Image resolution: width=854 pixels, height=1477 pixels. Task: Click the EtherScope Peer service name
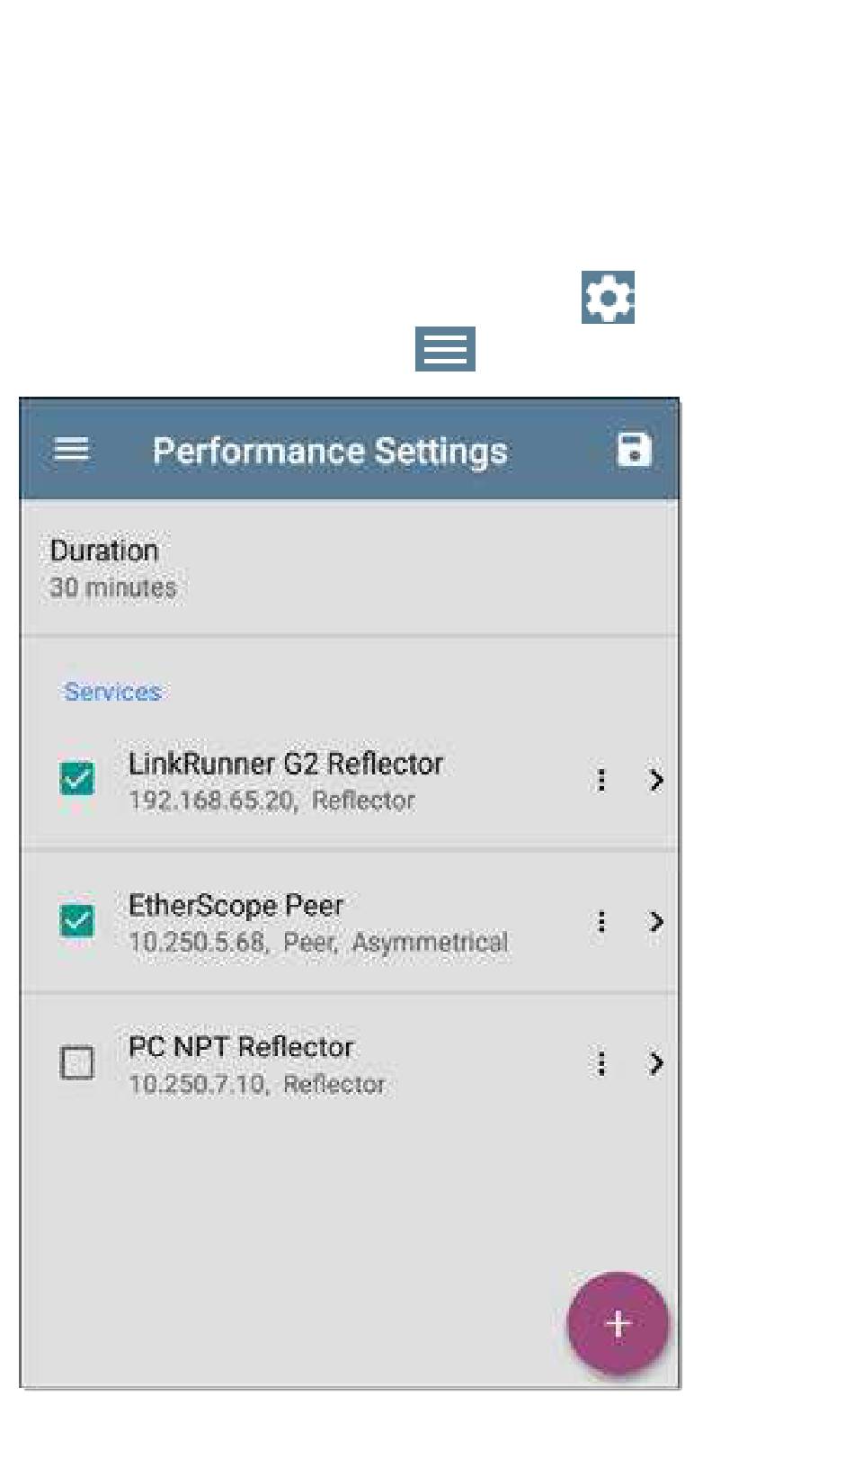point(236,906)
